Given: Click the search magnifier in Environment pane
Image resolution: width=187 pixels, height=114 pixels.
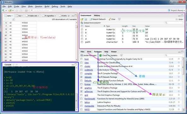Looking at the screenshot, I should point(166,23).
